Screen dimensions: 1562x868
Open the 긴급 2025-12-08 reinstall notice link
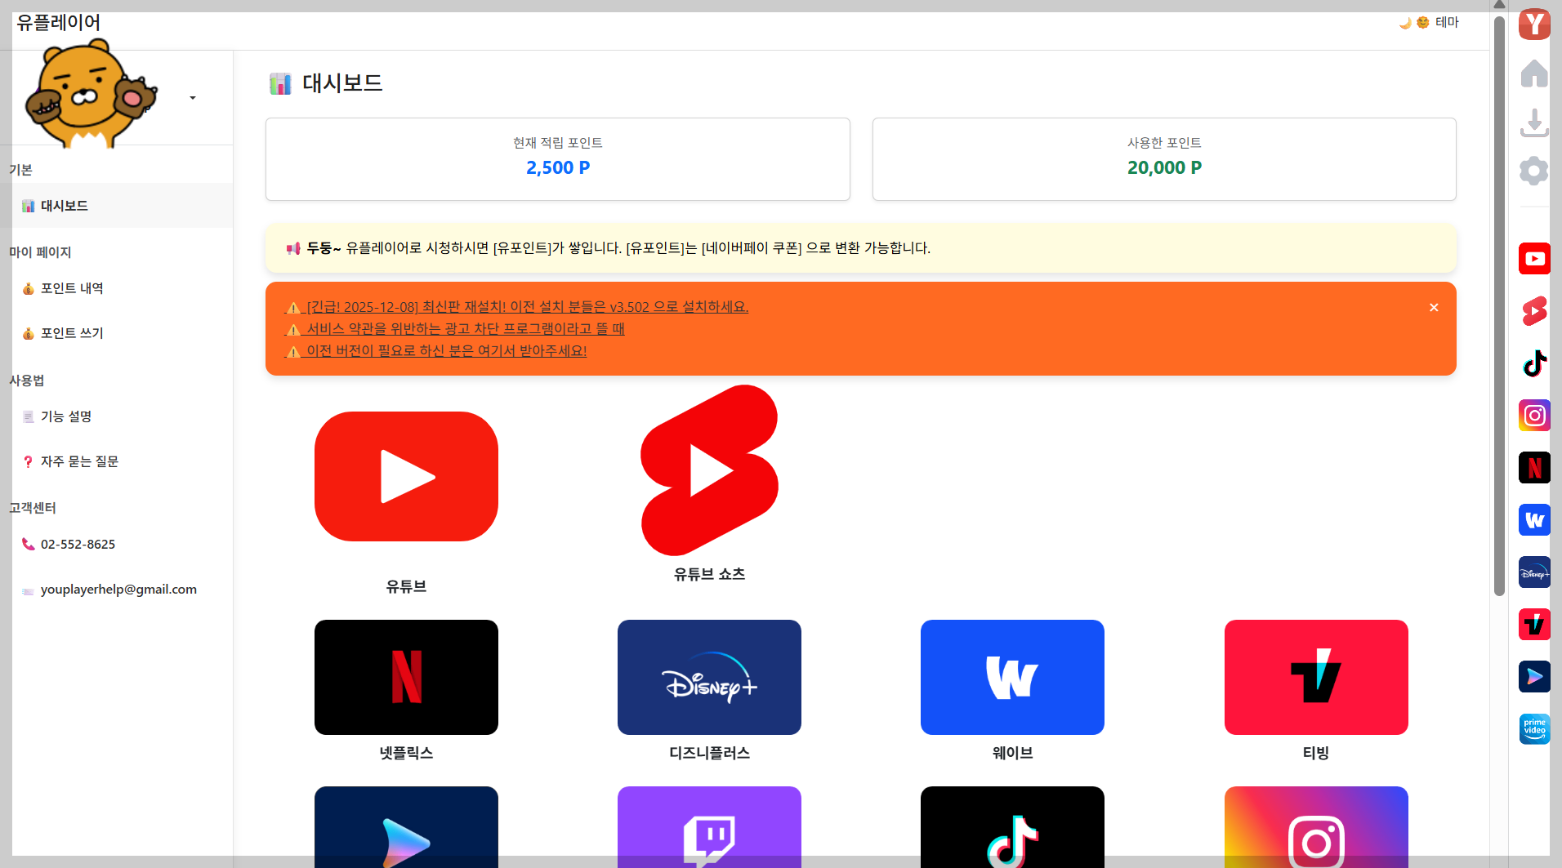point(516,307)
